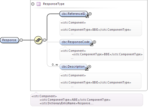Viewport: 148px width, 107px height.
Task: Click the reference arrow icon on cbc:ResponseCode
Action: (x=92, y=45)
